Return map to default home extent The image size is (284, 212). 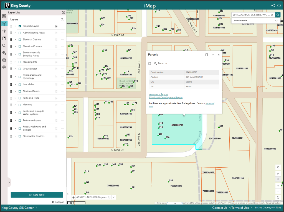coord(278,198)
